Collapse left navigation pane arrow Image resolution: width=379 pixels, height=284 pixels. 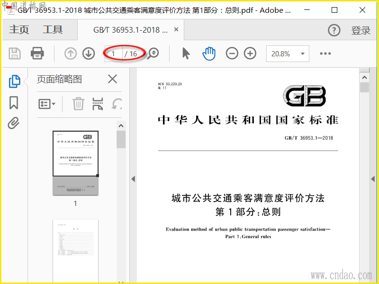133,179
